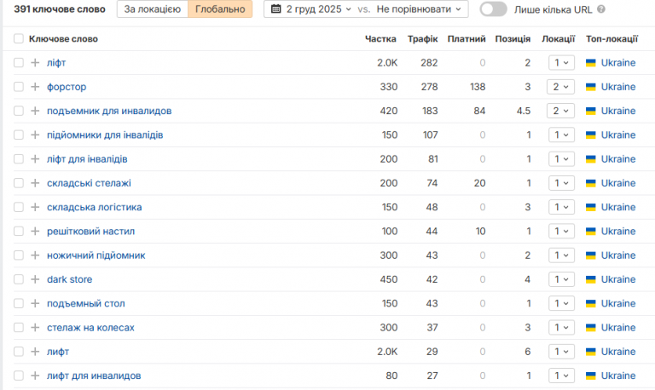
Task: Switch to the За локацією tab
Action: pos(153,9)
